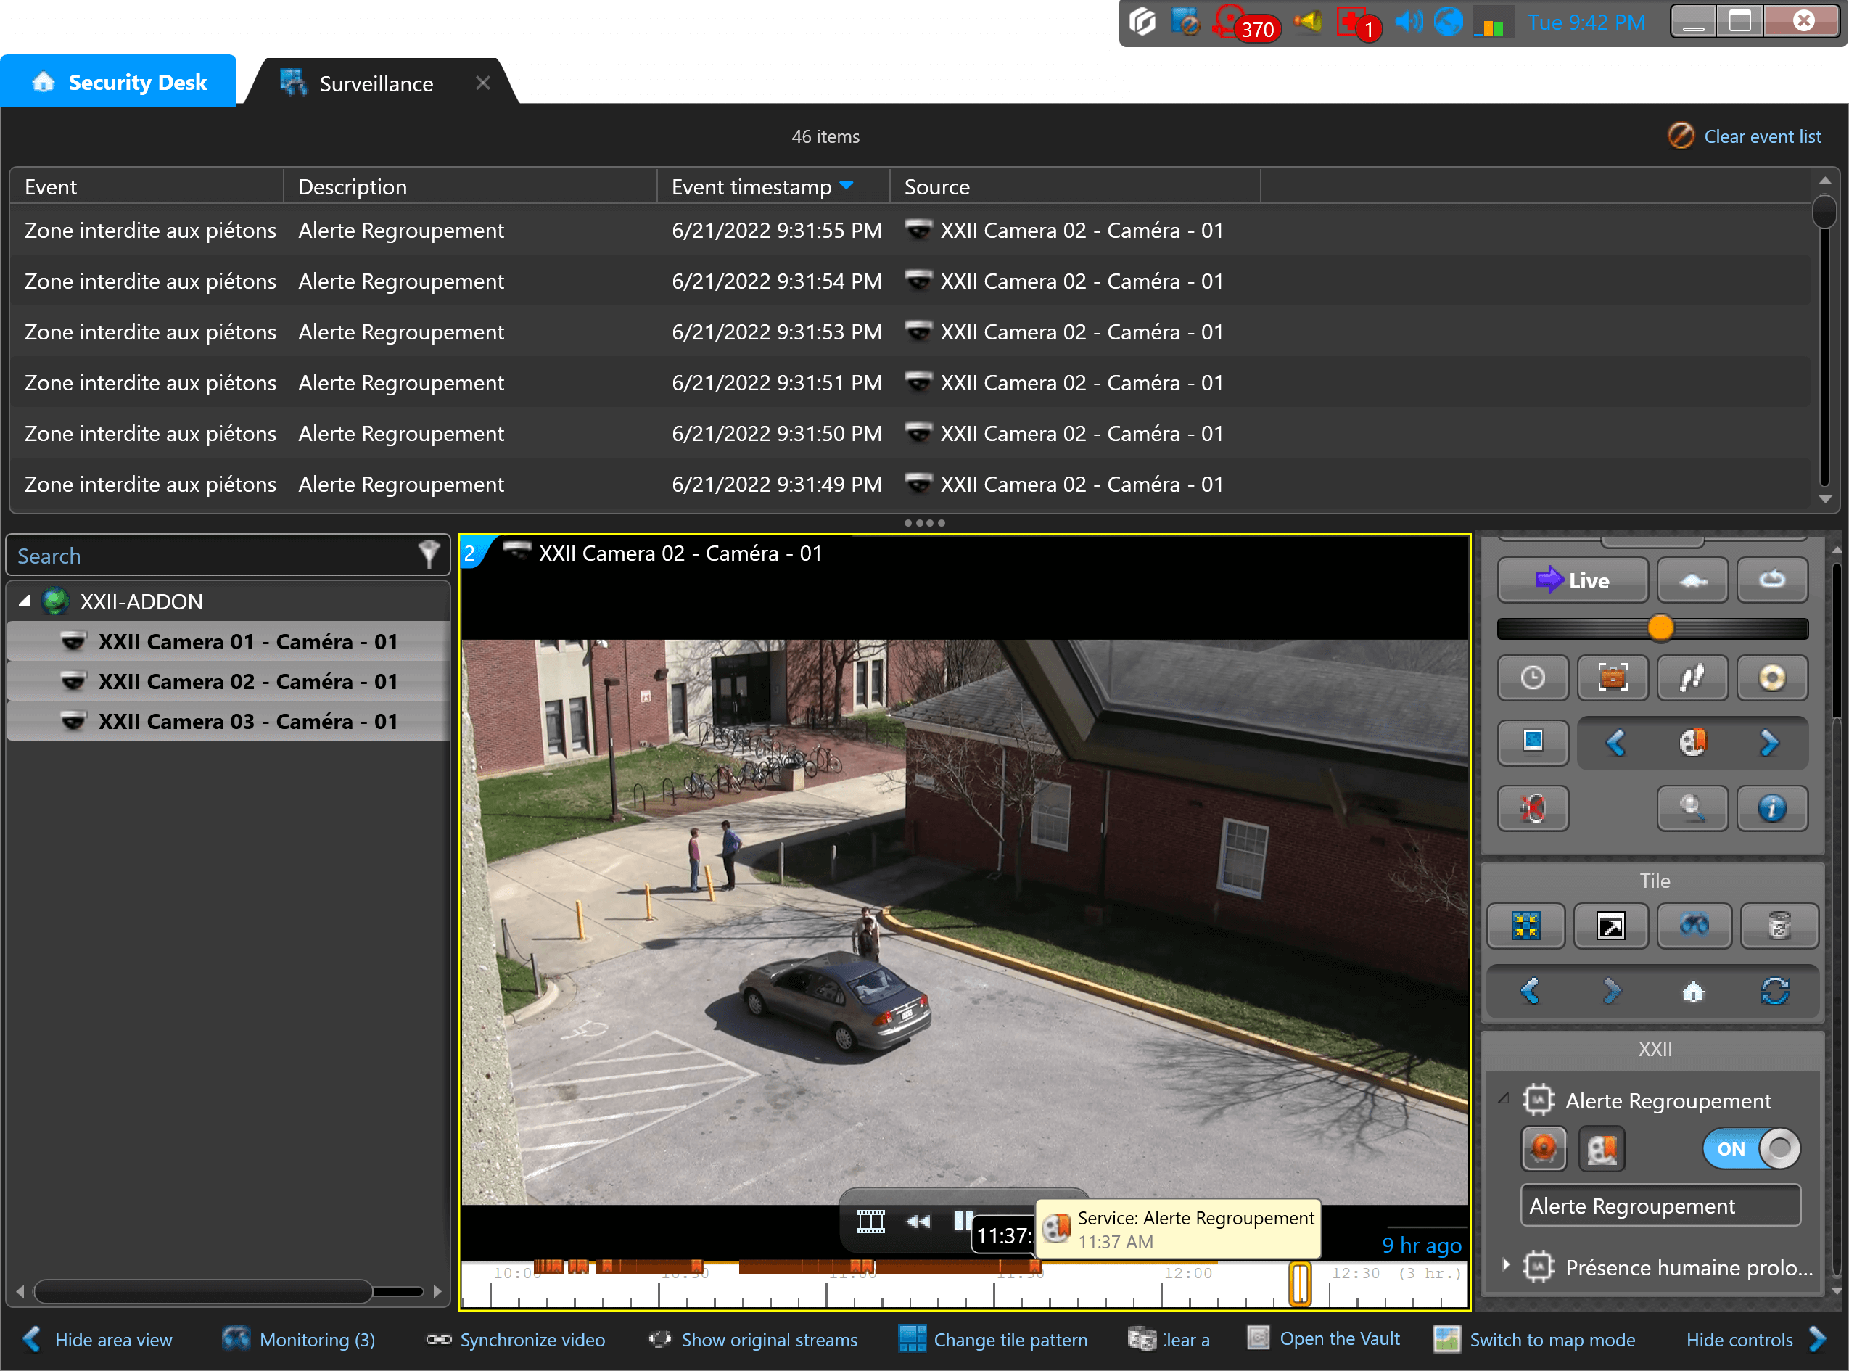Click the Tile binoculars investigate icon
This screenshot has width=1849, height=1371.
[1694, 926]
